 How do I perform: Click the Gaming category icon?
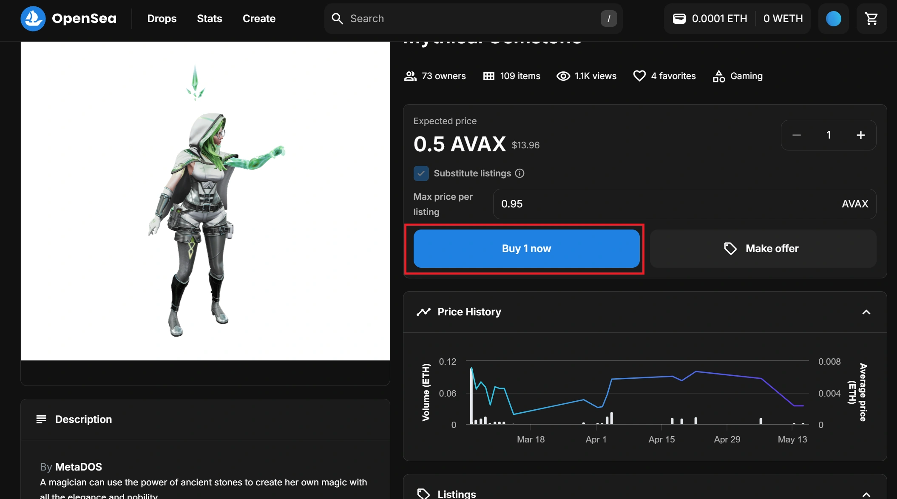click(x=718, y=76)
